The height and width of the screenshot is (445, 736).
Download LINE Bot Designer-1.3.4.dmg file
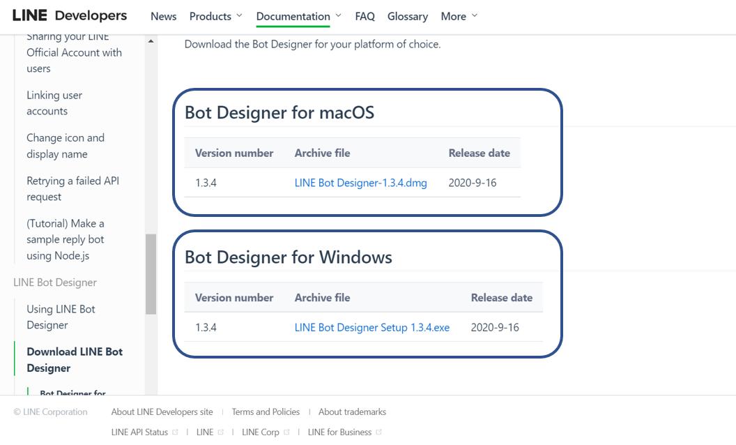pyautogui.click(x=360, y=183)
